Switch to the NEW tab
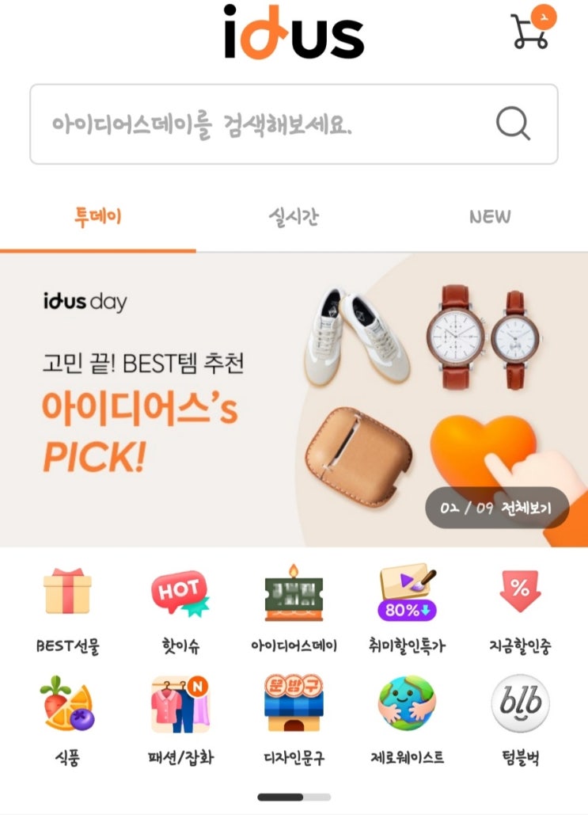 (x=490, y=217)
